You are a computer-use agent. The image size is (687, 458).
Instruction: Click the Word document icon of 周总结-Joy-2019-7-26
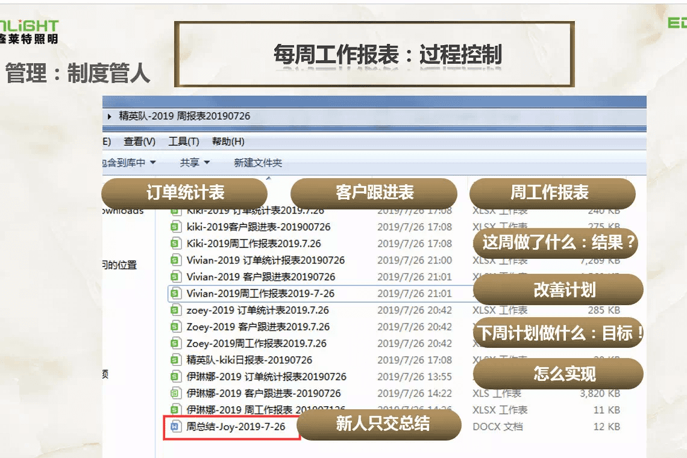pyautogui.click(x=175, y=427)
